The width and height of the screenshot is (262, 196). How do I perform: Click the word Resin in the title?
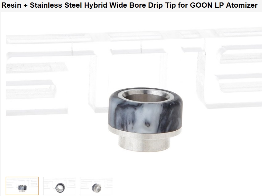11,5
